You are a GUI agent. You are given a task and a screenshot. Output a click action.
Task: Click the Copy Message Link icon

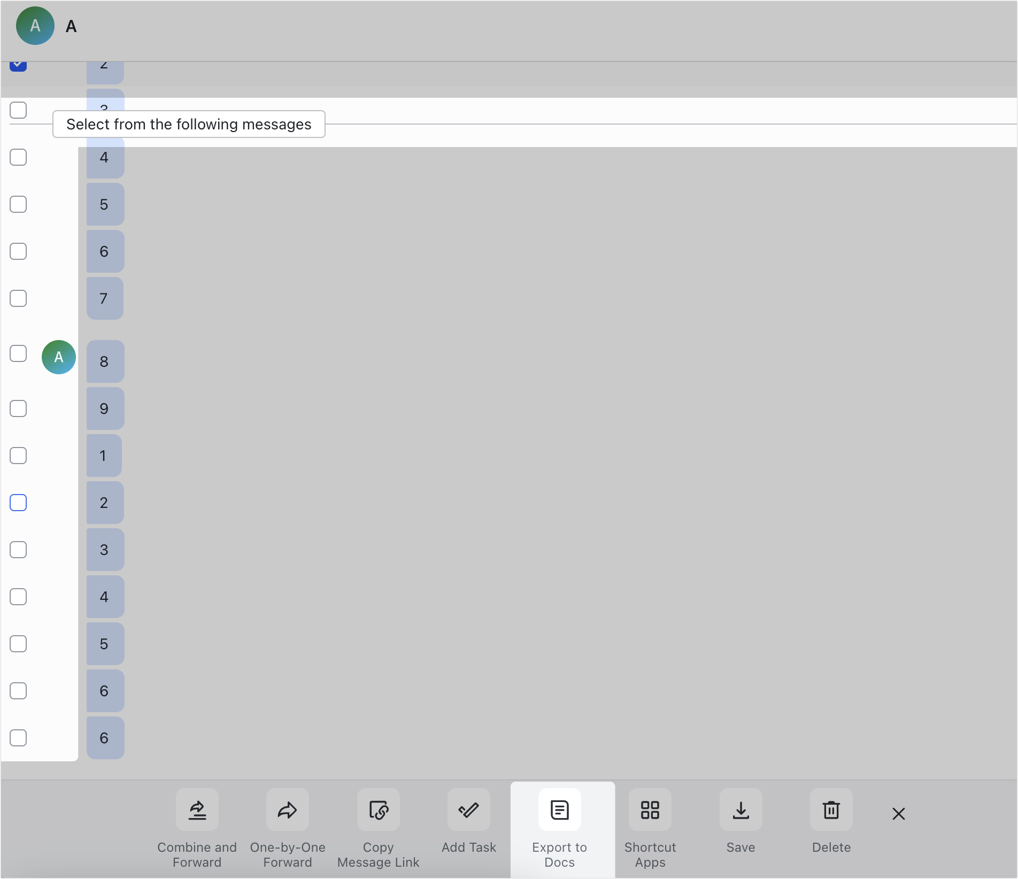[x=378, y=810]
